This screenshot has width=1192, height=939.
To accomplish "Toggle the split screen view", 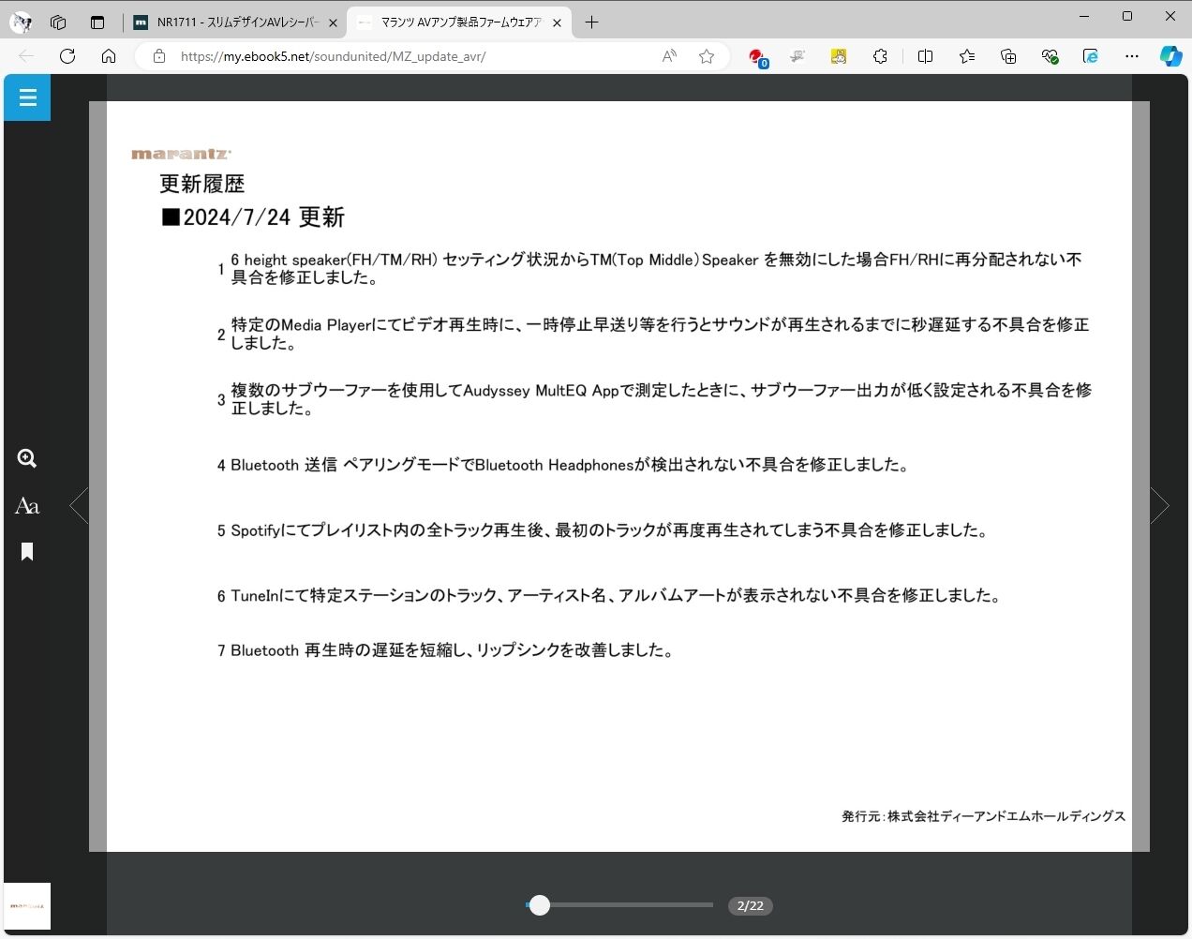I will tap(926, 56).
